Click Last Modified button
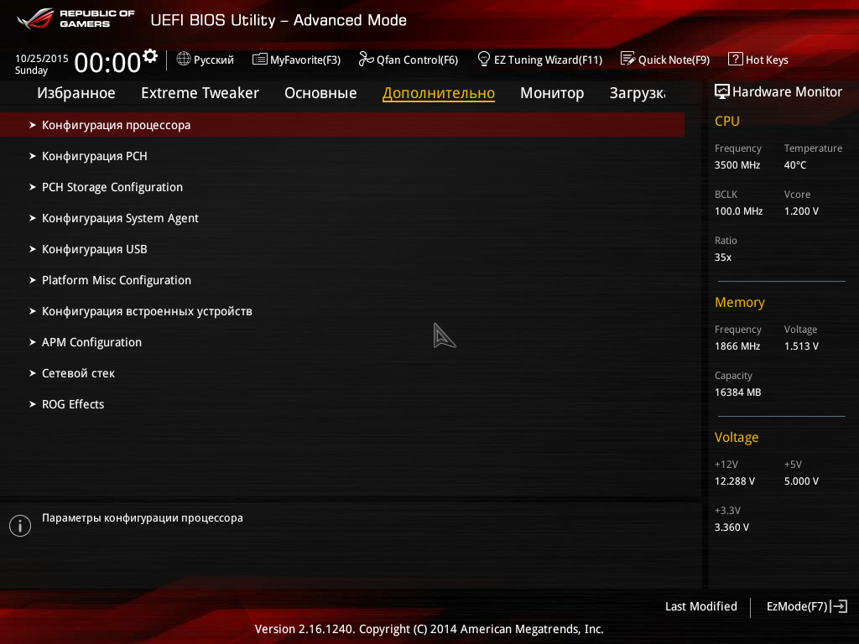Image resolution: width=859 pixels, height=644 pixels. (x=700, y=606)
